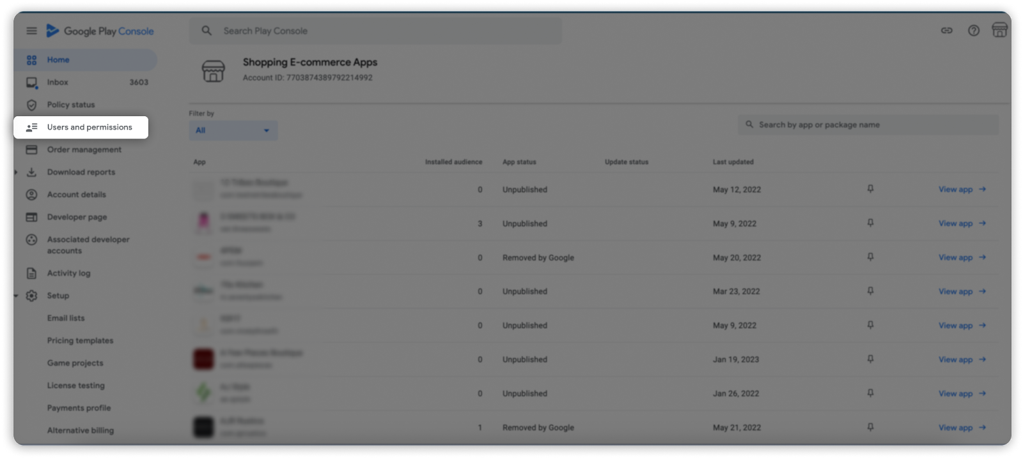Screen dimensions: 1023x459
Task: Open Email lists under Setup
Action: (x=66, y=318)
